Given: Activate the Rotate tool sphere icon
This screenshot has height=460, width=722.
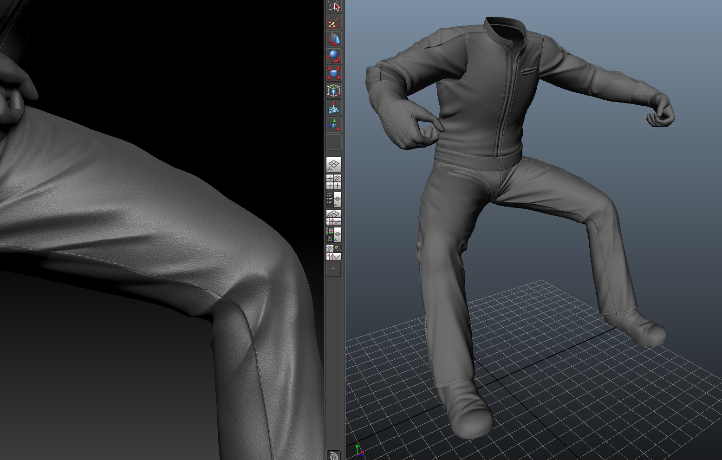Looking at the screenshot, I should [334, 56].
